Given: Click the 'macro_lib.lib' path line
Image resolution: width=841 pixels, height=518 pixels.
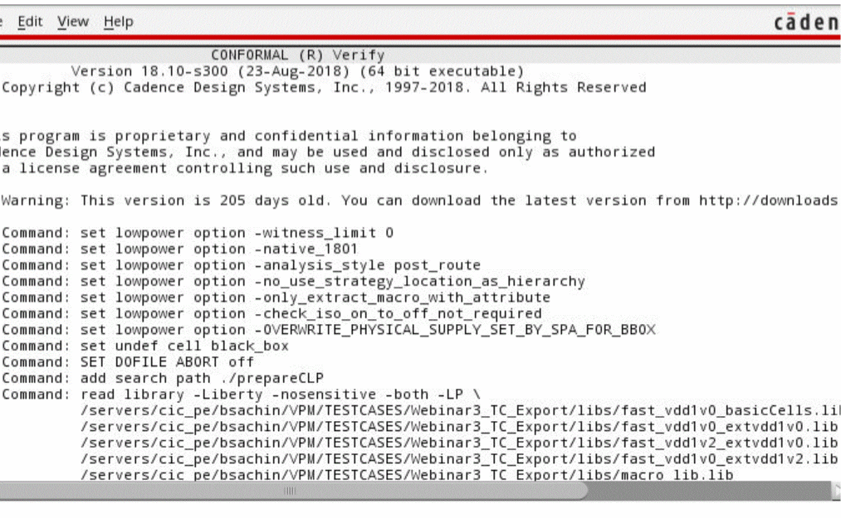Looking at the screenshot, I should click(x=407, y=475).
